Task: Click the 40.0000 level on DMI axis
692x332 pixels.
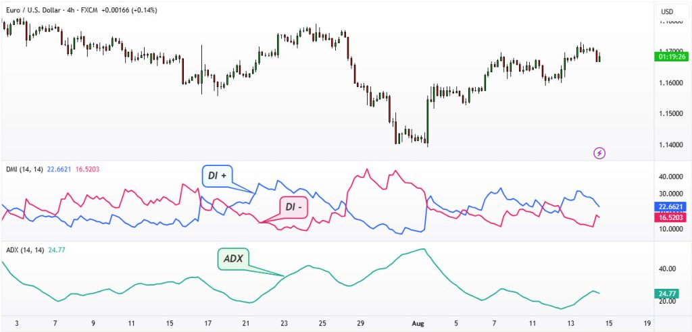Action: pyautogui.click(x=670, y=177)
